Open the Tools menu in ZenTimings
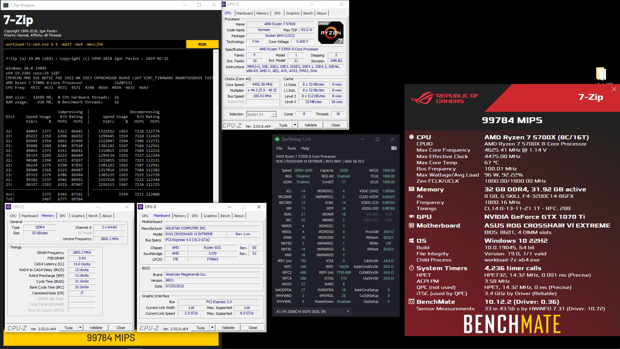Screen dimensions: 620x349 tap(292, 148)
